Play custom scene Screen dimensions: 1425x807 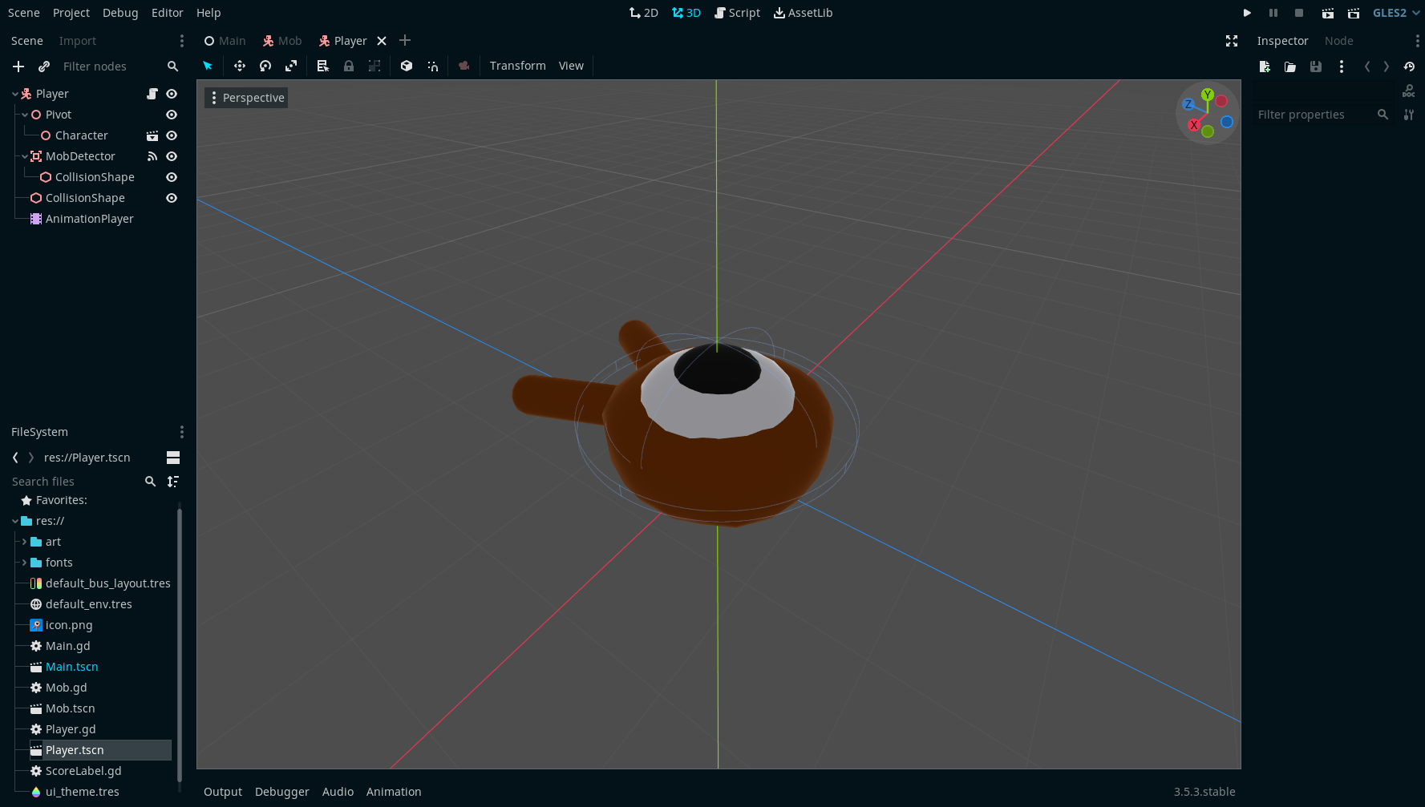(1354, 13)
